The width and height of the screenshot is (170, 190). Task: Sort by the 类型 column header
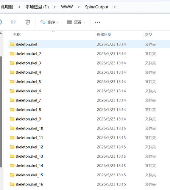click(148, 34)
